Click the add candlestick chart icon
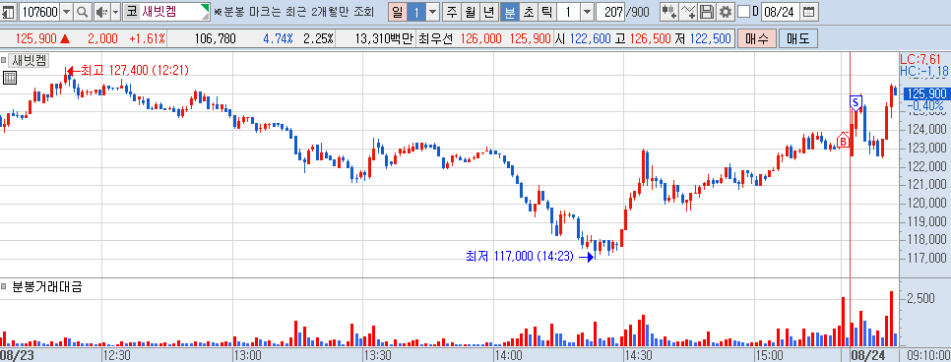The height and width of the screenshot is (362, 951). point(669,11)
